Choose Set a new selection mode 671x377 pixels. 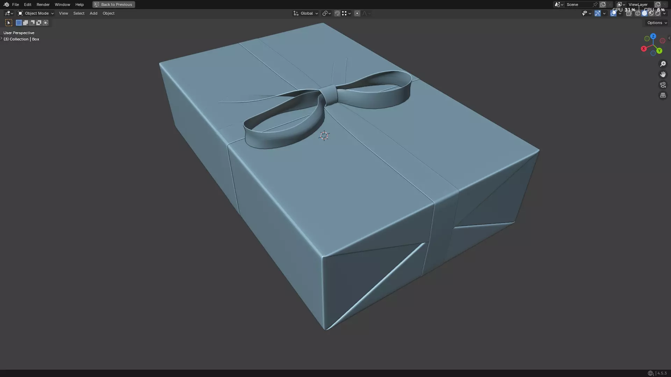click(19, 23)
